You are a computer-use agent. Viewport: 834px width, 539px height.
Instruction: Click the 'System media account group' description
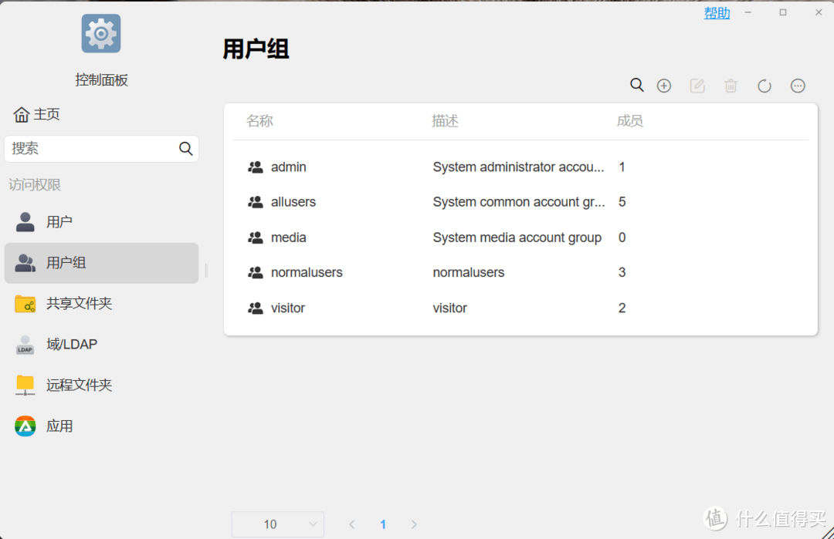click(517, 237)
